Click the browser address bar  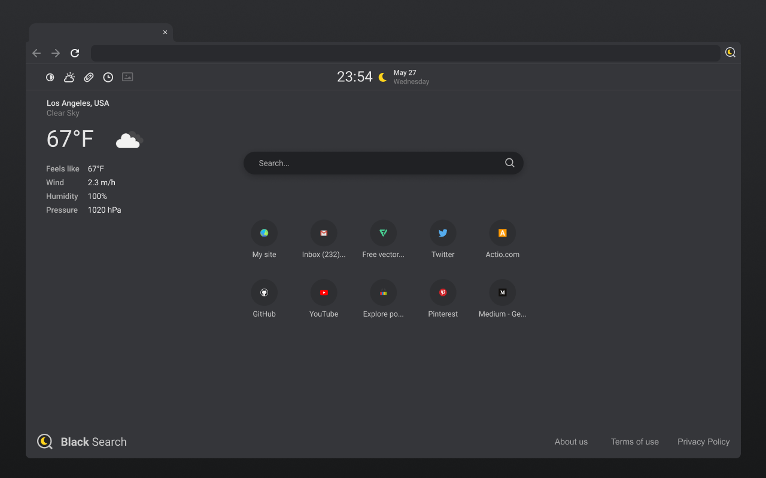click(405, 53)
